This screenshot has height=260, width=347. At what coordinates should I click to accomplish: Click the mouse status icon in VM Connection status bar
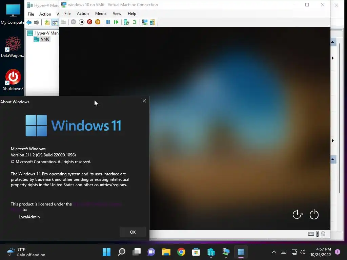point(317,234)
